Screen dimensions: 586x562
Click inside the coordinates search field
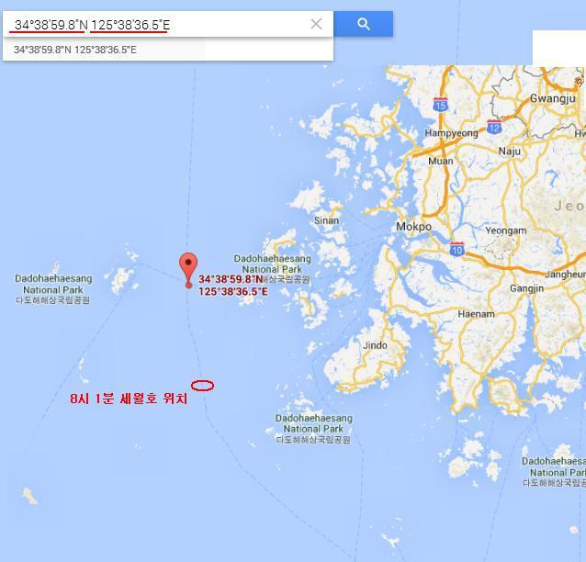157,25
